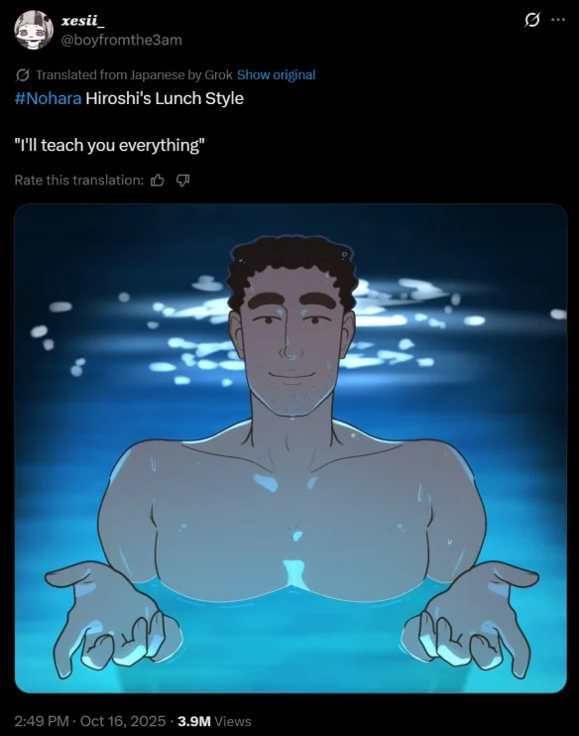Click the small Grok logo before 'Translated from Japanese'
Screen dimensions: 579x736
coord(23,74)
